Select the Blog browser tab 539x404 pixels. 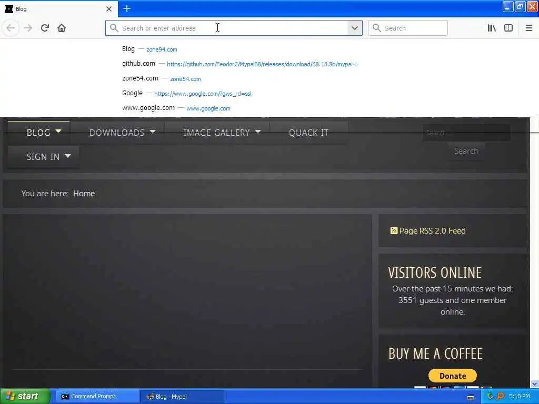(x=58, y=9)
